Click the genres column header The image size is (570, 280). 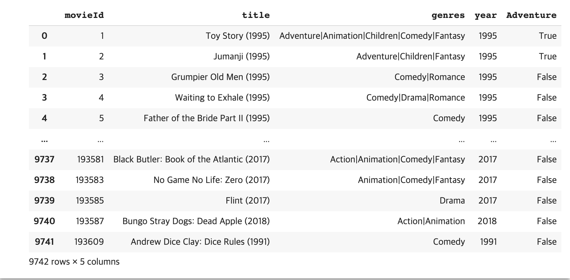coord(448,15)
